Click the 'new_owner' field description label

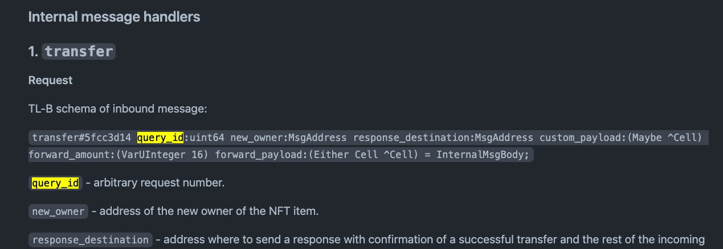[58, 211]
